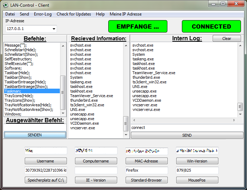
Task: Open the Error-Log menu
Action: click(x=42, y=14)
